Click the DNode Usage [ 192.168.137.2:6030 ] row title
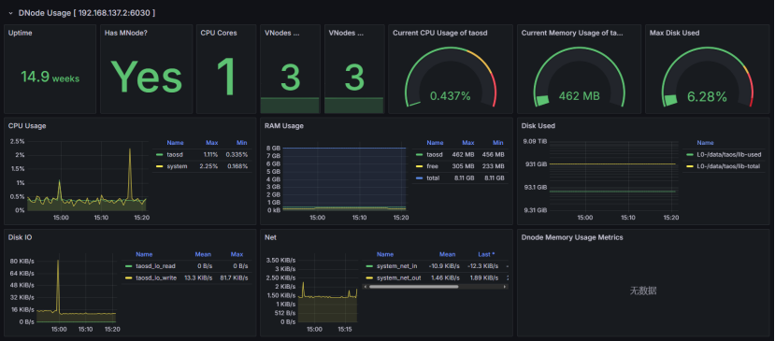Screen dimensions: 775x341 87,13
